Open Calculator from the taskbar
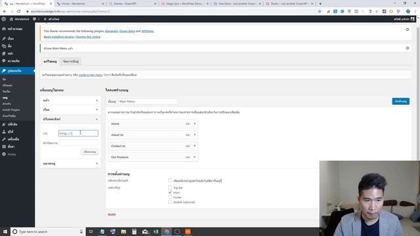This screenshot has height=236, width=420. coord(134,231)
